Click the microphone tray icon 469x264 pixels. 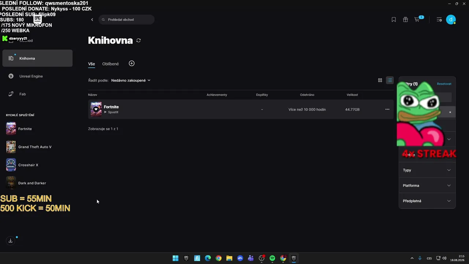coord(420,258)
